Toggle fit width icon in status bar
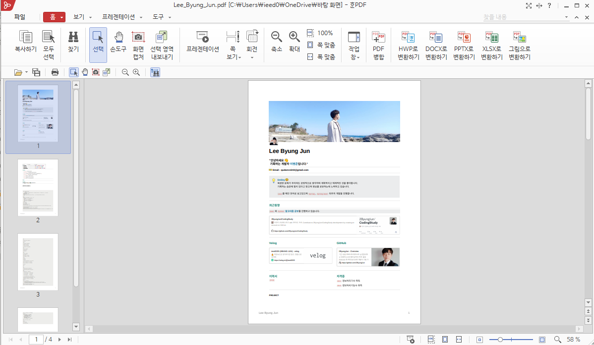Screen dimensions: 594x345 [x=459, y=340]
